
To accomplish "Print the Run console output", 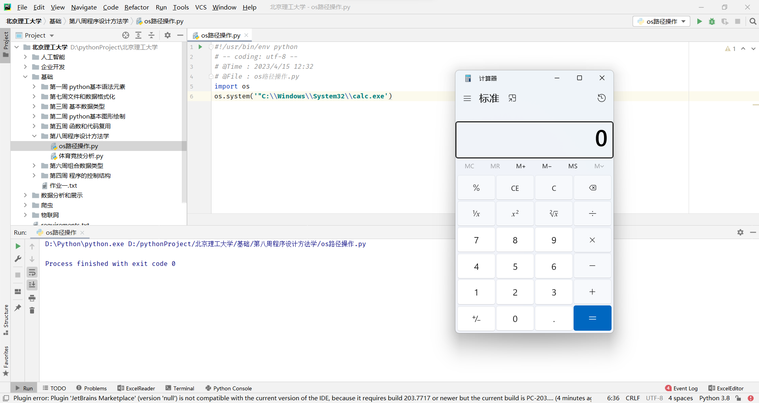I will tap(32, 298).
